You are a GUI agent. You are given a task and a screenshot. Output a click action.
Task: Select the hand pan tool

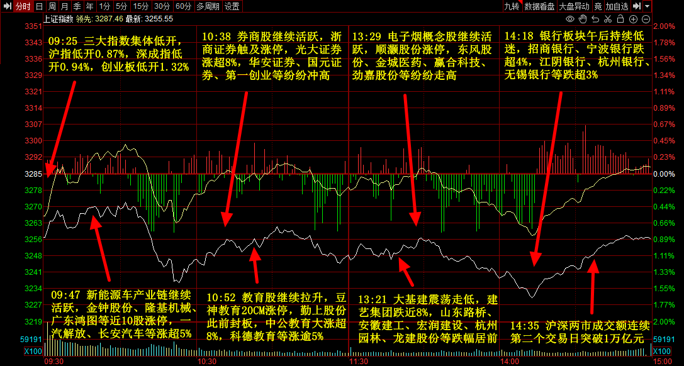pyautogui.click(x=583, y=19)
